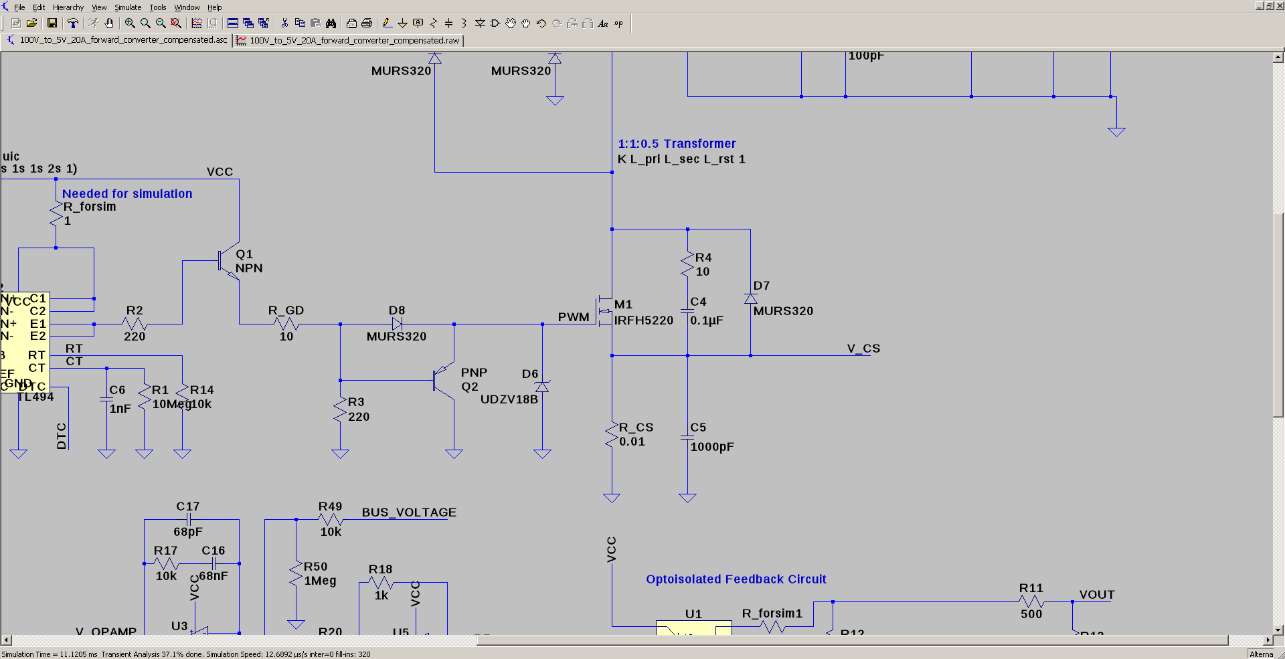Switch to the compensated.raw waveform tab
This screenshot has height=659, width=1285.
tap(349, 40)
